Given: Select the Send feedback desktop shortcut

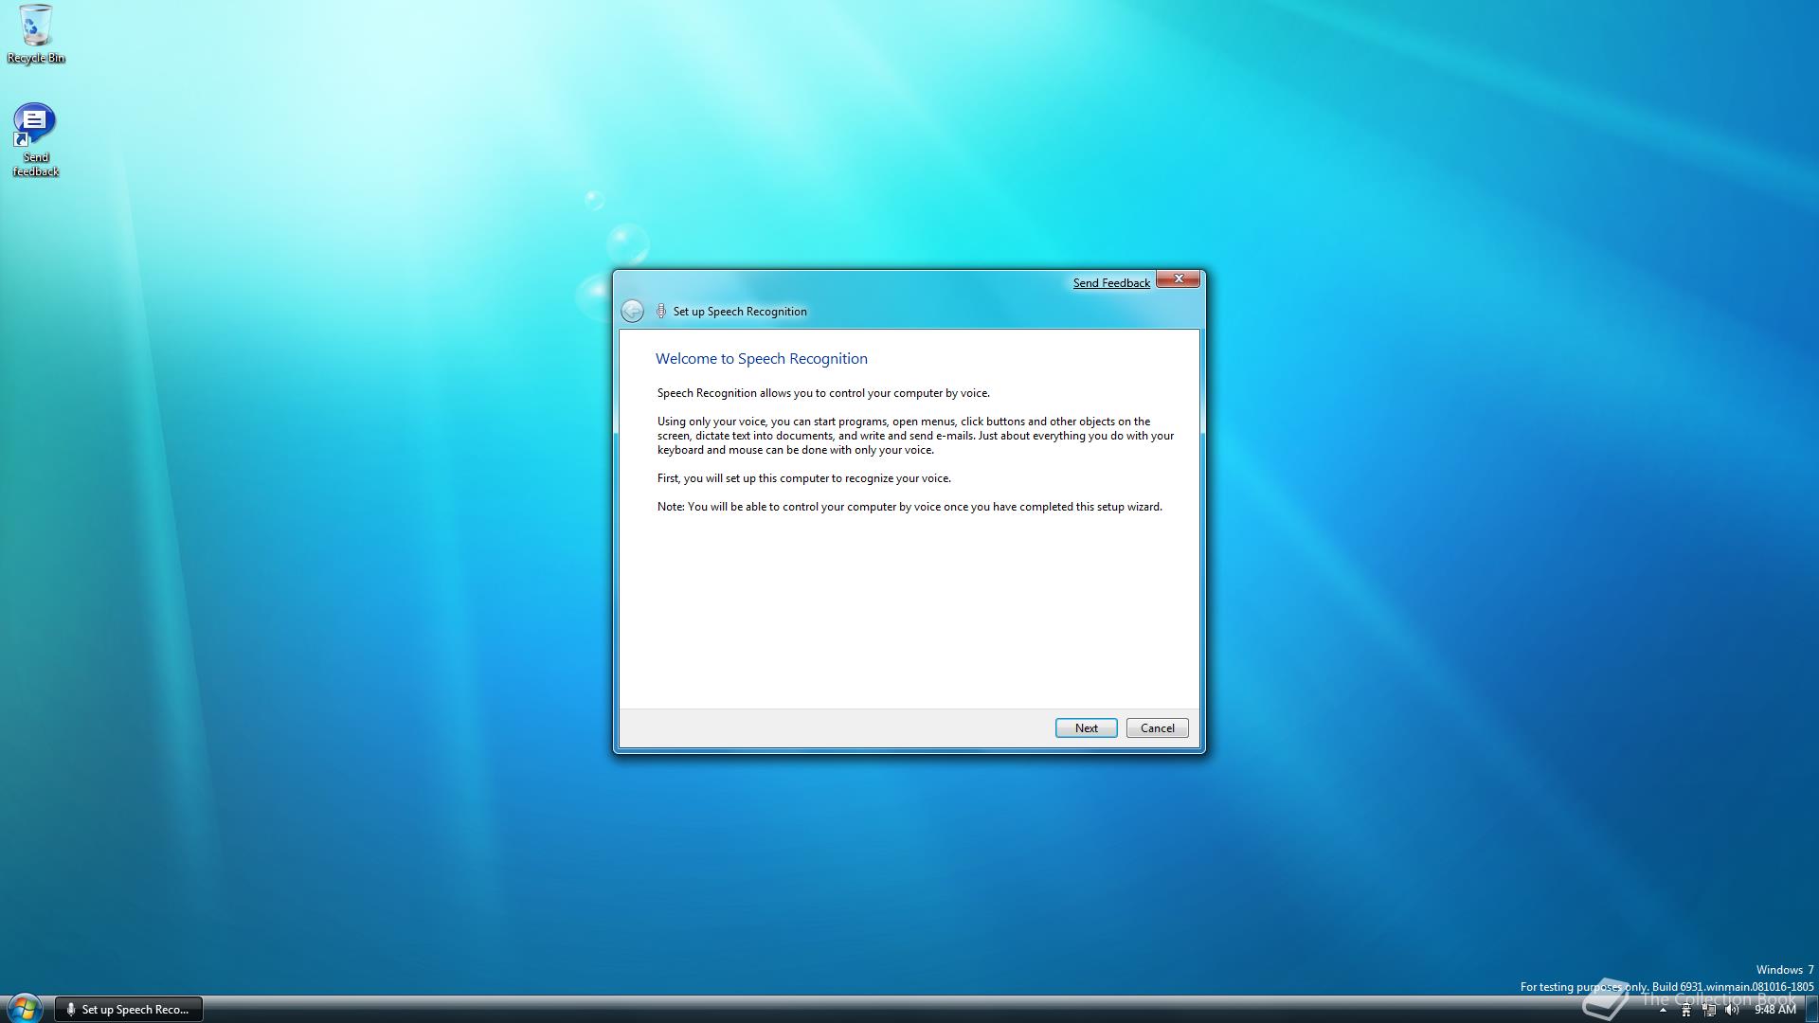Looking at the screenshot, I should pyautogui.click(x=35, y=140).
